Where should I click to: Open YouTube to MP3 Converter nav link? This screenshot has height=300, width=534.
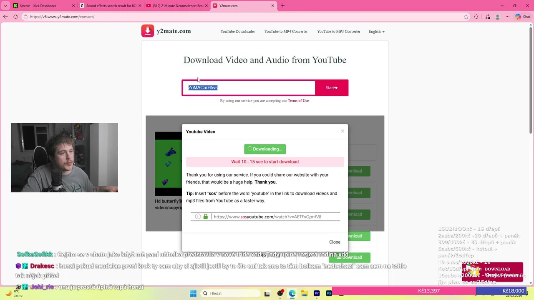click(x=339, y=32)
